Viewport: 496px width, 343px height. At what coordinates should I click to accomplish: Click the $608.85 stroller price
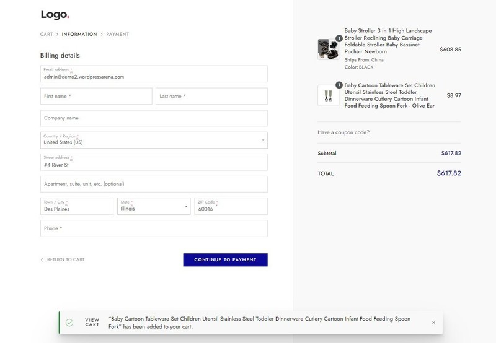point(451,50)
